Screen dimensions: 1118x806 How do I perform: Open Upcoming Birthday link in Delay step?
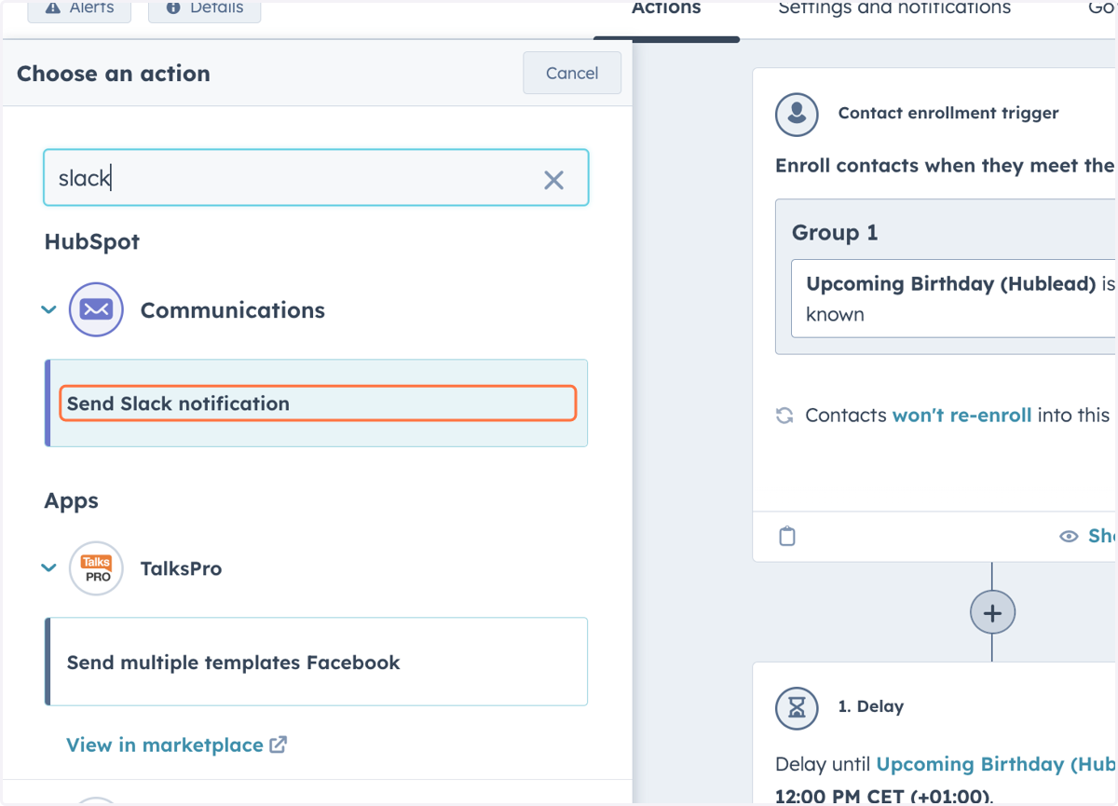click(x=995, y=764)
